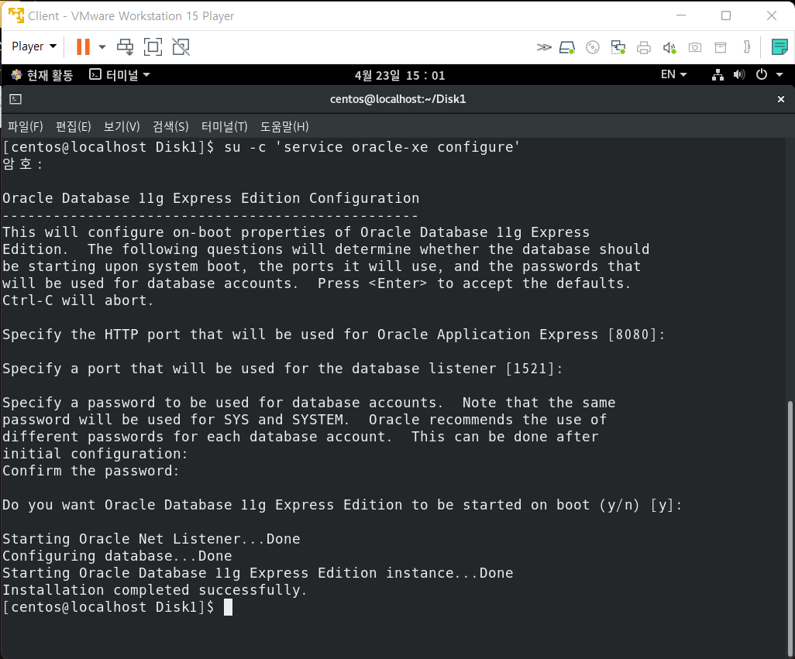Open the power options dropdown beside pause
Screen dimensions: 795x659
[x=102, y=47]
